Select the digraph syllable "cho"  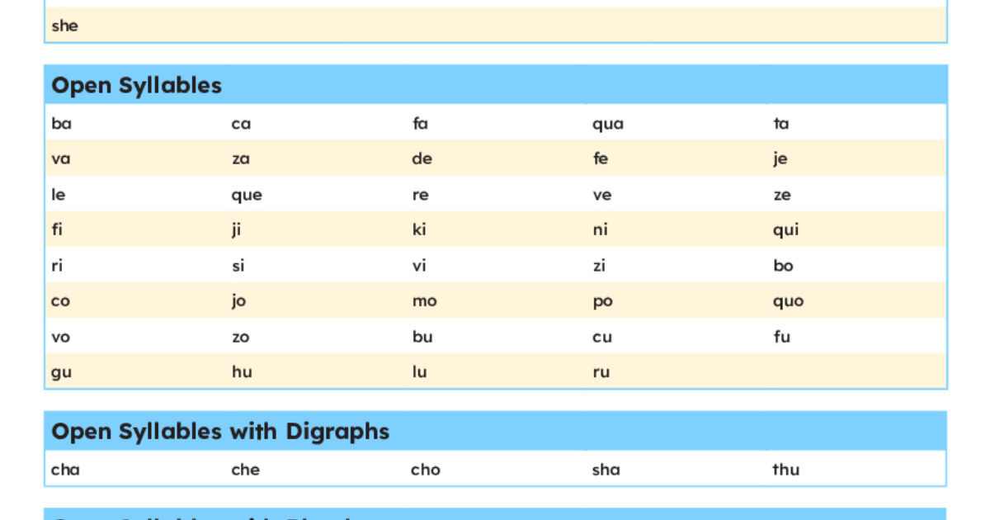pos(426,469)
